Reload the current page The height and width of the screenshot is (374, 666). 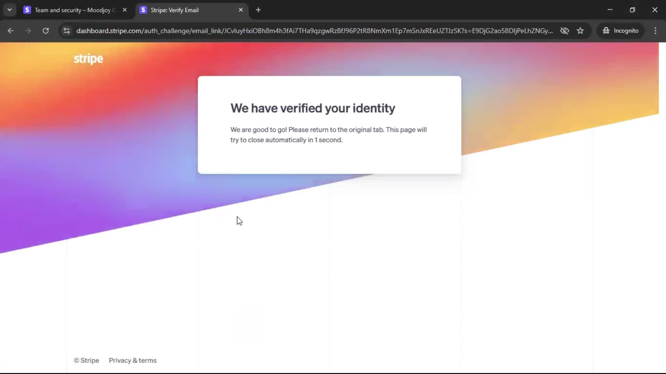45,31
